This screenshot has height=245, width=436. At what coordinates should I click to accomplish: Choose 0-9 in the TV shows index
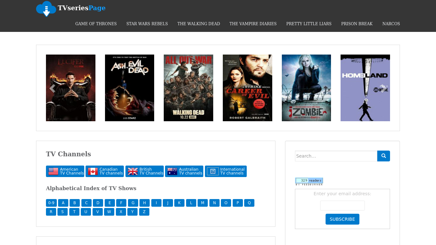point(51,203)
